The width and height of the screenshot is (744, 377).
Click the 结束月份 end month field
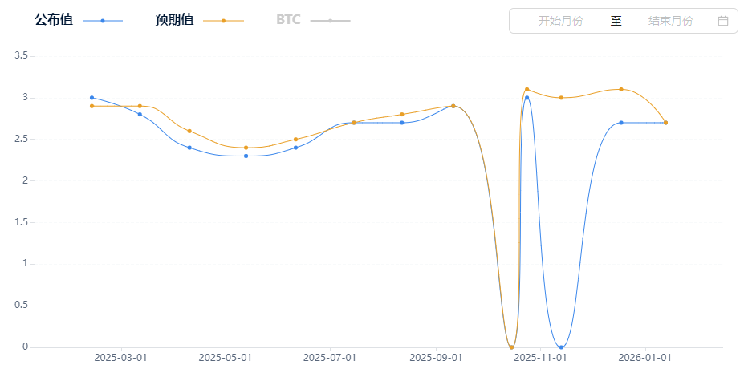(x=670, y=21)
